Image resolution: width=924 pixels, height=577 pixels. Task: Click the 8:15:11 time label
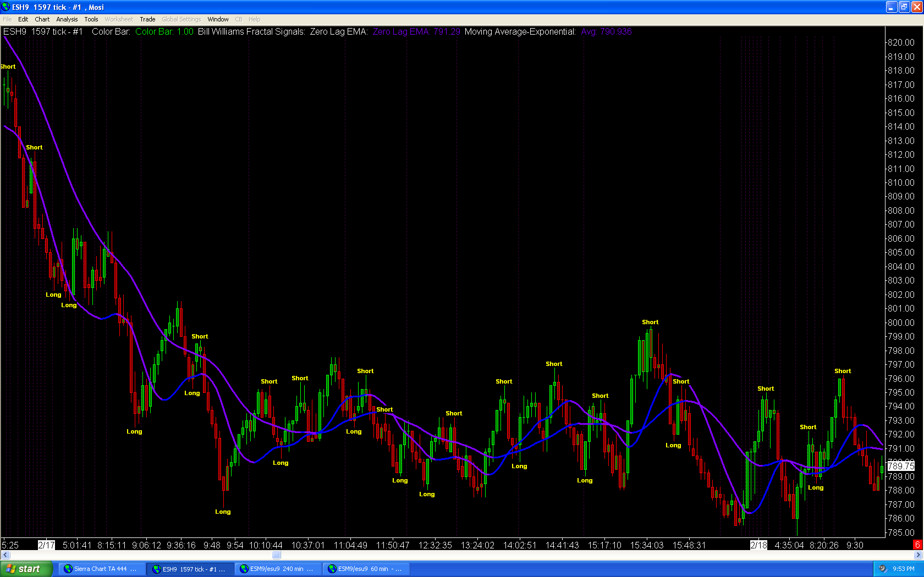point(112,545)
